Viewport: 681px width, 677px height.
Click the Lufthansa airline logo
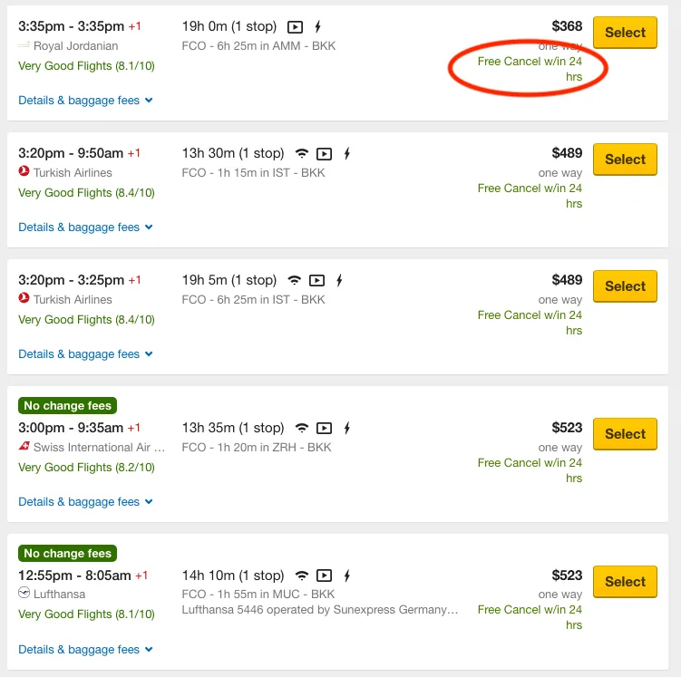point(24,595)
